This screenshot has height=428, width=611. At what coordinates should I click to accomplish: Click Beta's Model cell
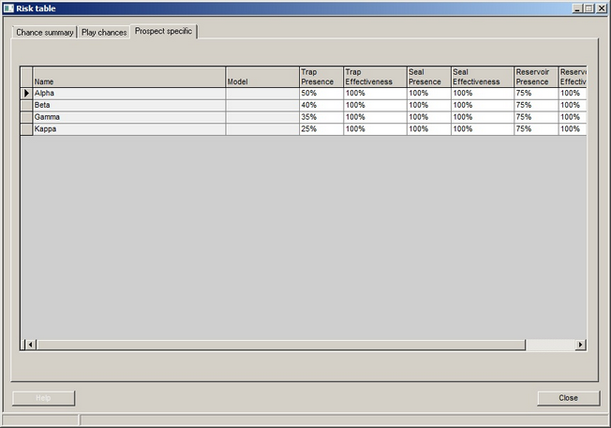pyautogui.click(x=261, y=105)
